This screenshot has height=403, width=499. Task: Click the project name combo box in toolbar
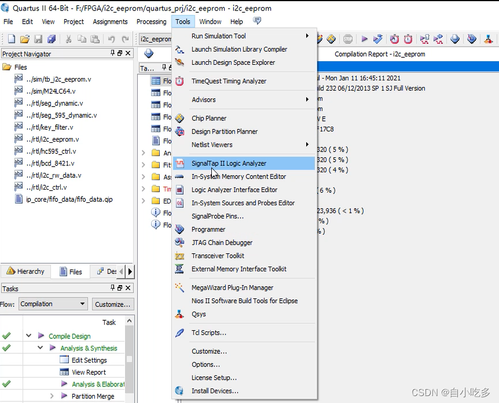pyautogui.click(x=156, y=39)
